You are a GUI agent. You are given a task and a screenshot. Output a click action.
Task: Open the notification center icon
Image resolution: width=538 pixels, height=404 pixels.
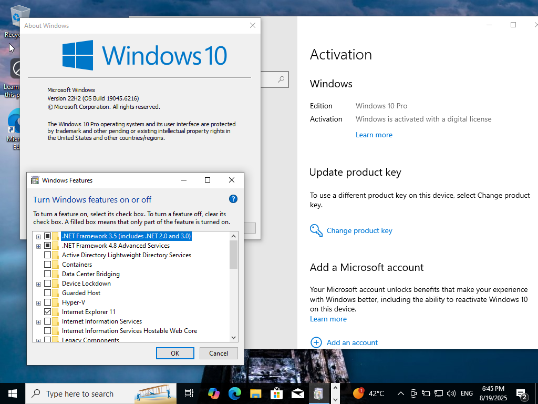[x=522, y=393]
